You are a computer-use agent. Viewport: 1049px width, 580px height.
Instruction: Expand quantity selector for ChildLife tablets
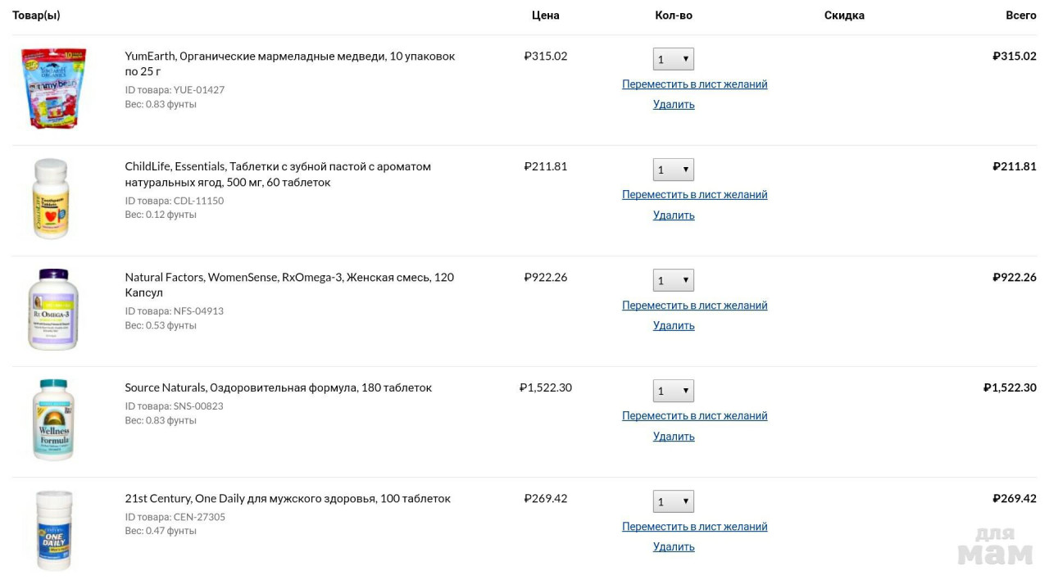[674, 170]
